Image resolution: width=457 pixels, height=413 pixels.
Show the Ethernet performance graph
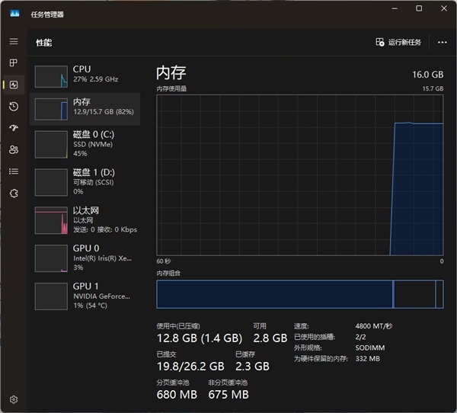click(x=85, y=219)
